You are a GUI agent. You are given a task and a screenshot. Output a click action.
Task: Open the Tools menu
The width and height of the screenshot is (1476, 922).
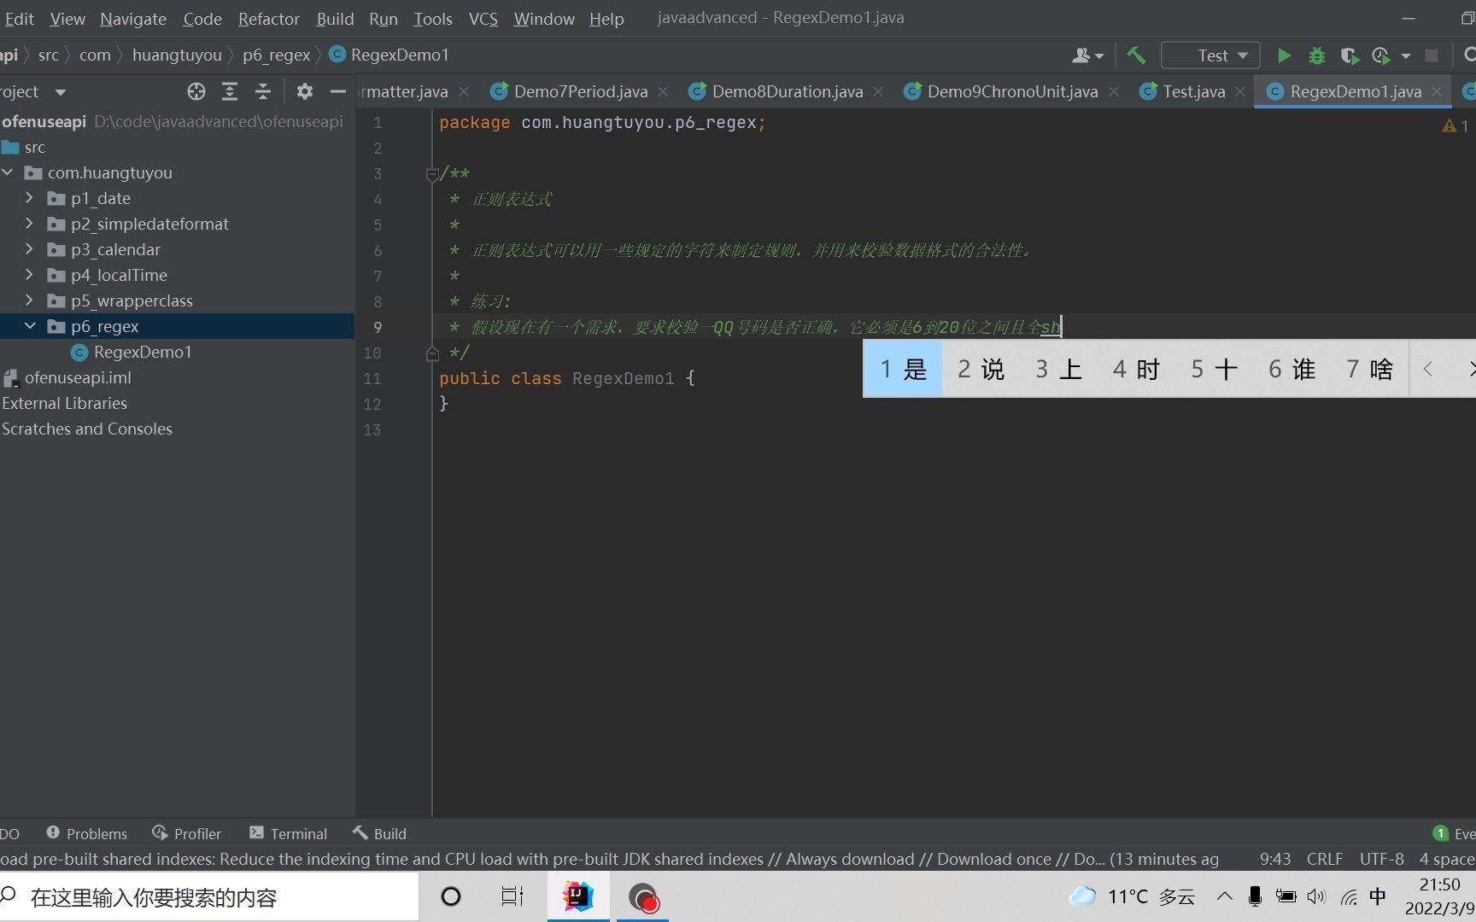(433, 19)
